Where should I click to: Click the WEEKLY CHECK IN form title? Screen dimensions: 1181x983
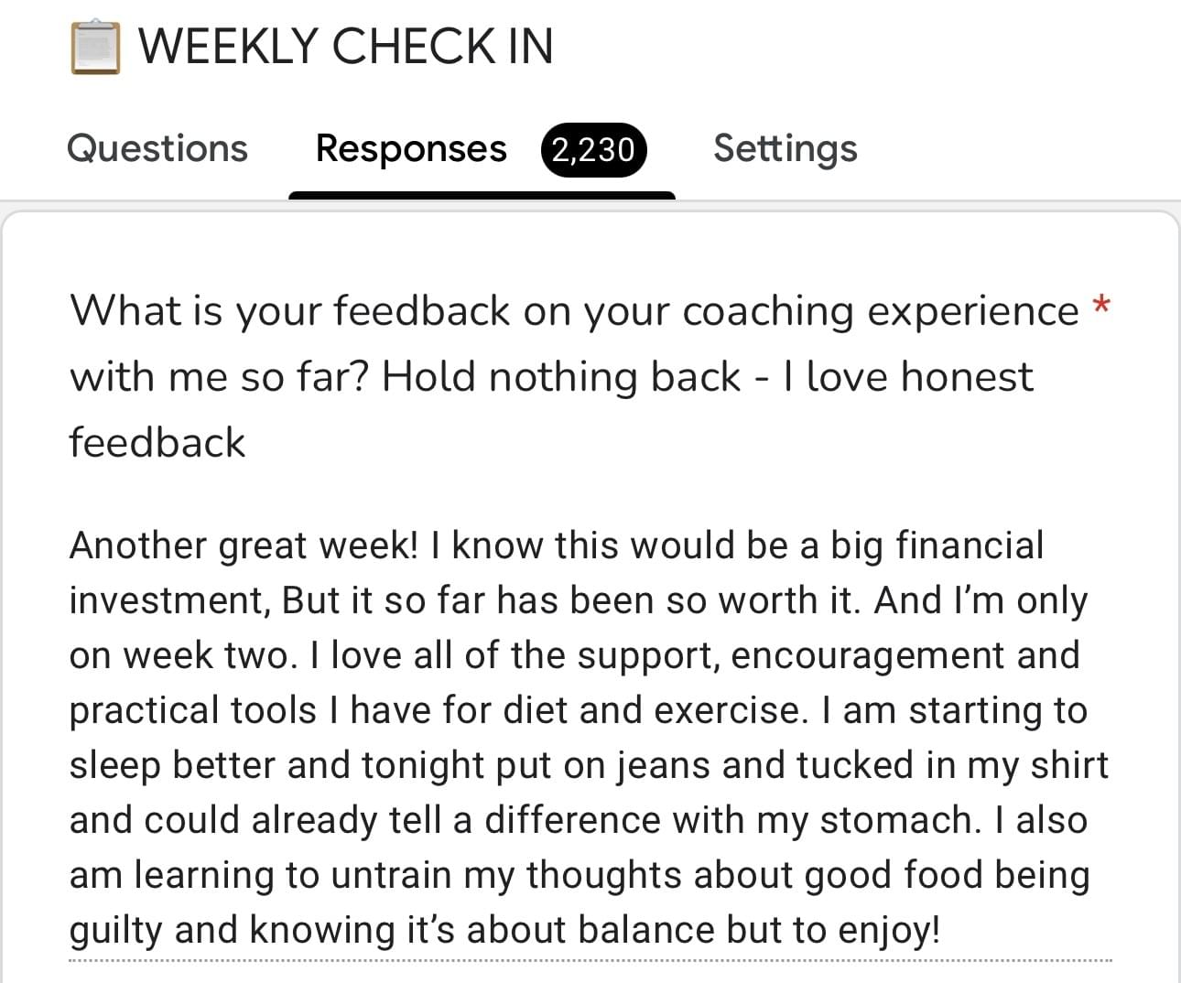click(345, 47)
